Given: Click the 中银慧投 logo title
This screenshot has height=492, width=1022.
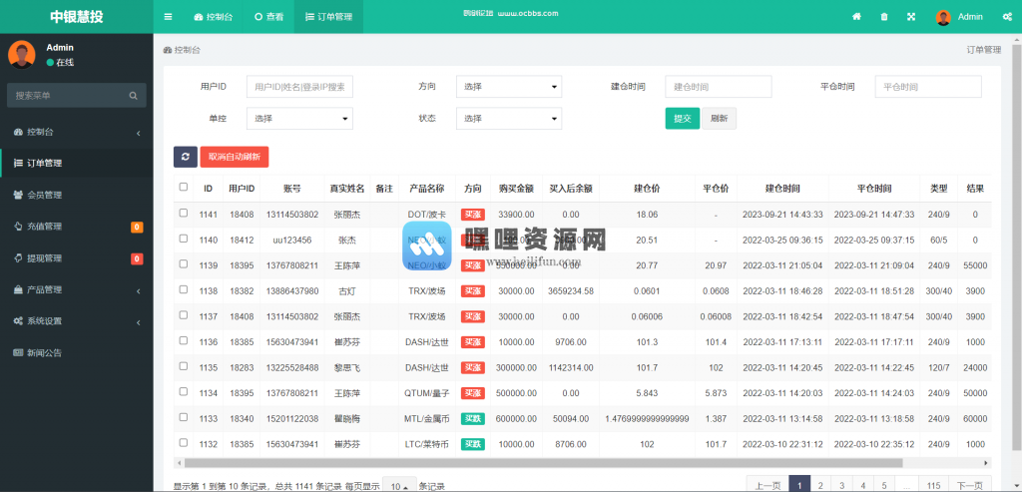Looking at the screenshot, I should 76,17.
